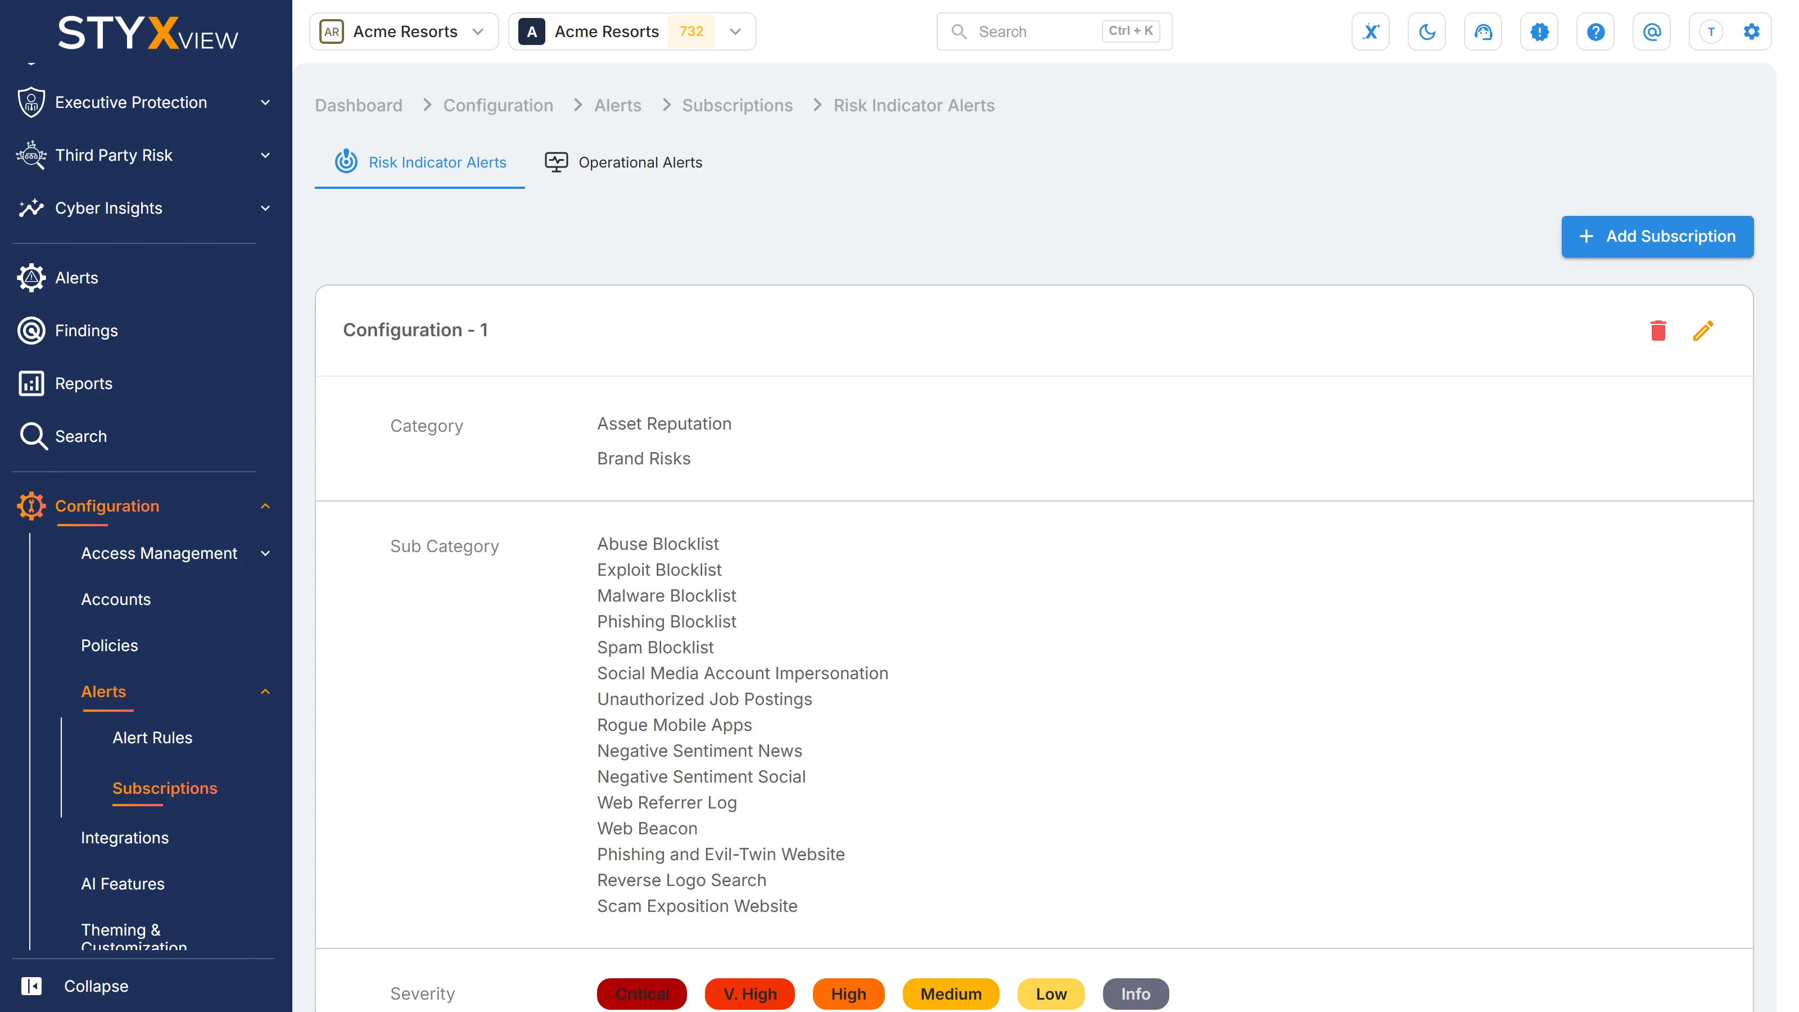Open the Acme Resorts organization dropdown

(x=404, y=31)
